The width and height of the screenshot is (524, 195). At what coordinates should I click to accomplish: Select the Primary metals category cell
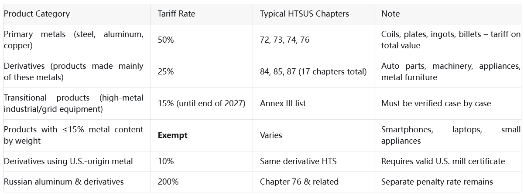click(x=73, y=40)
